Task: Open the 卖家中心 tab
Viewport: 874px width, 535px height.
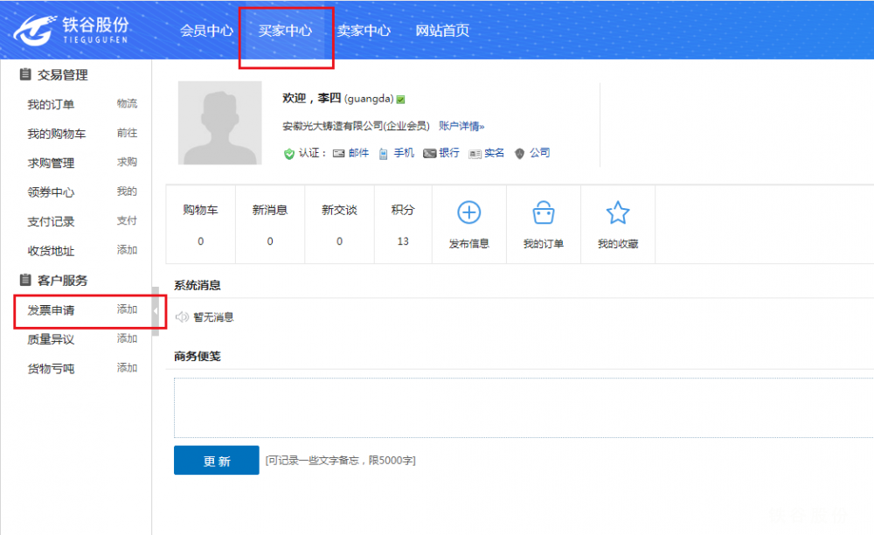Action: 364,31
